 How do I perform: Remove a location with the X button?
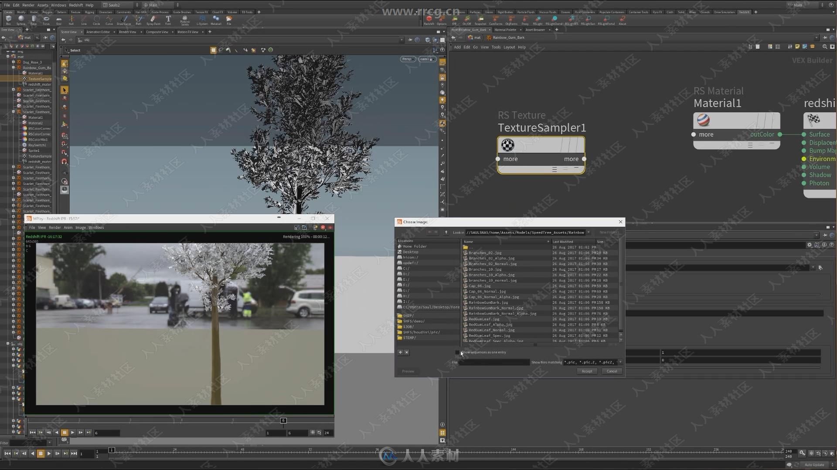click(x=406, y=352)
